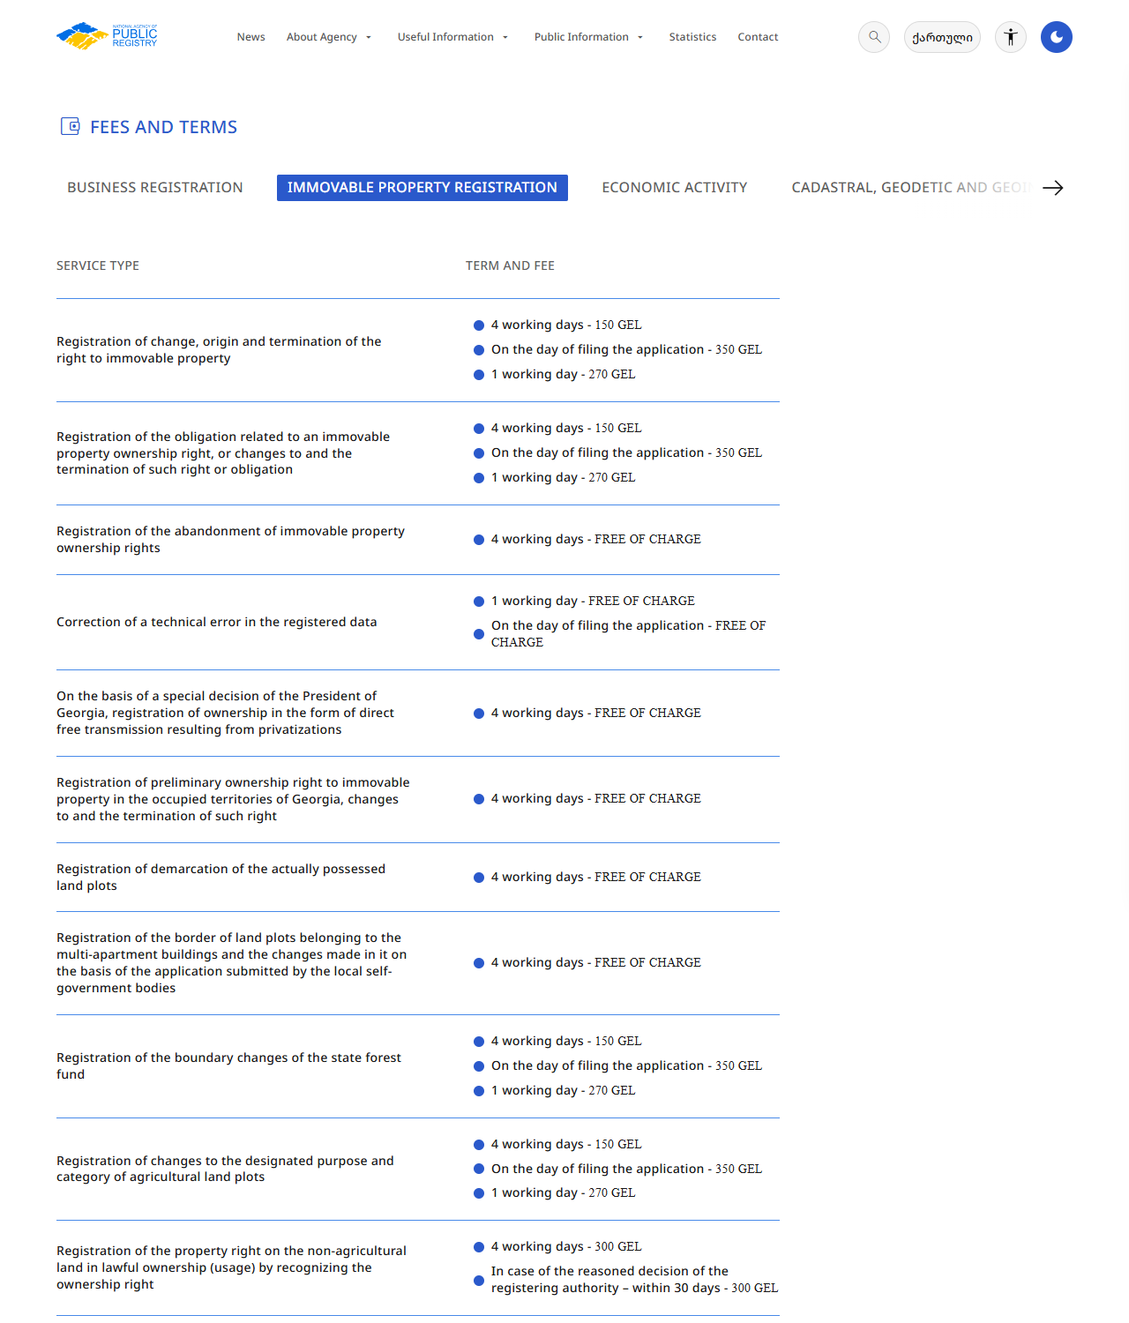Image resolution: width=1129 pixels, height=1323 pixels.
Task: Select the Immovable Property Registration tab
Action: click(422, 188)
